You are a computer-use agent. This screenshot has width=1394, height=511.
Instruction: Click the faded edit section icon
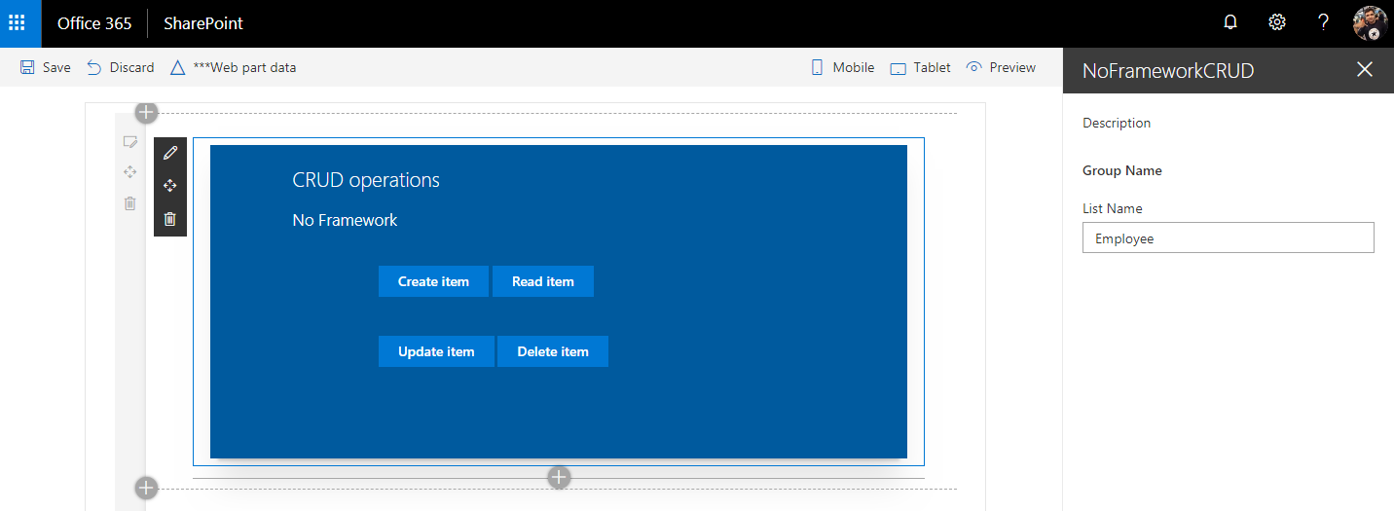[x=129, y=142]
